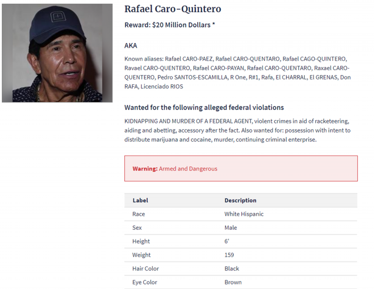This screenshot has width=374, height=289.
Task: Select the Weight row label
Action: coord(142,255)
